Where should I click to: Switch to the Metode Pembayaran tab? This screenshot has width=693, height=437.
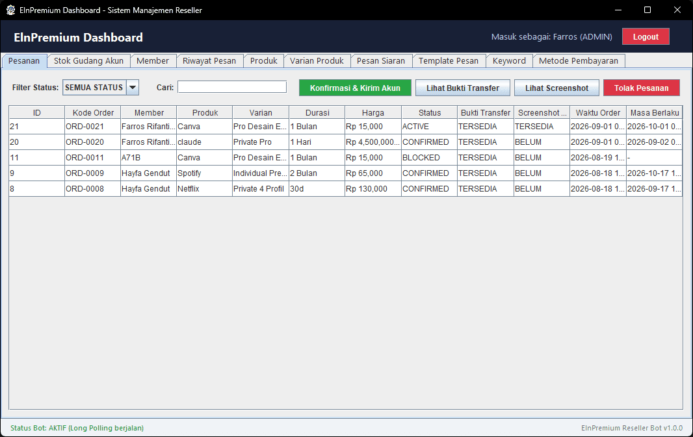coord(579,61)
